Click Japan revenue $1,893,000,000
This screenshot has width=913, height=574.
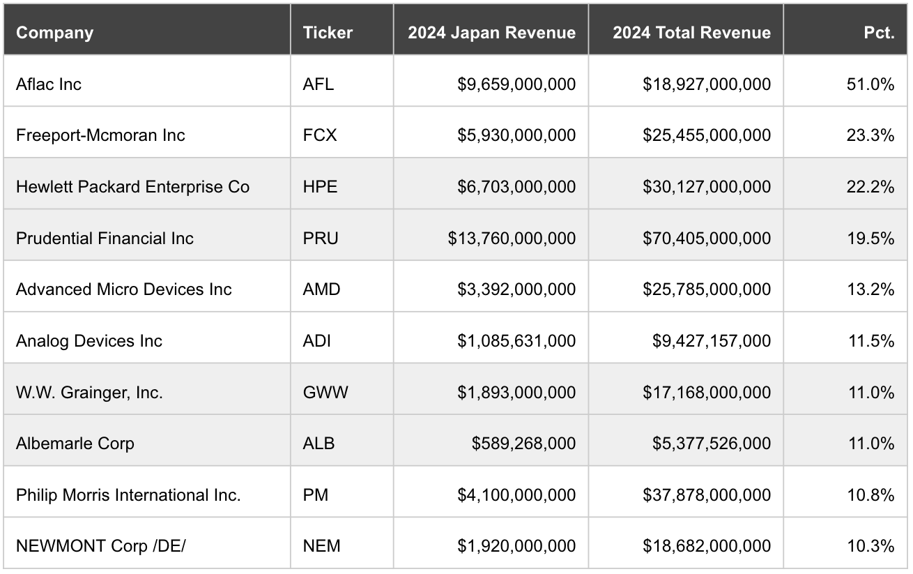coord(491,389)
